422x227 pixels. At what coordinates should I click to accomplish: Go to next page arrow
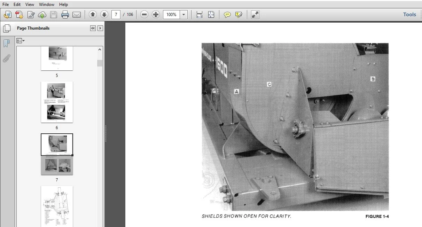[104, 15]
